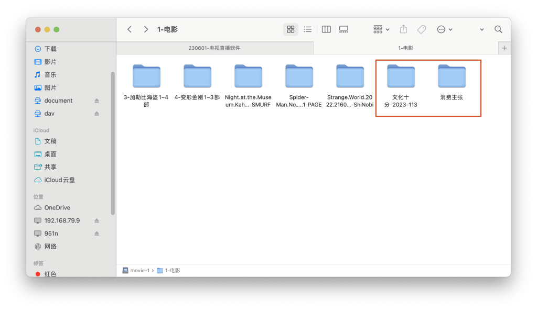This screenshot has width=537, height=311.
Task: Close the Finder window with red button
Action: [38, 30]
